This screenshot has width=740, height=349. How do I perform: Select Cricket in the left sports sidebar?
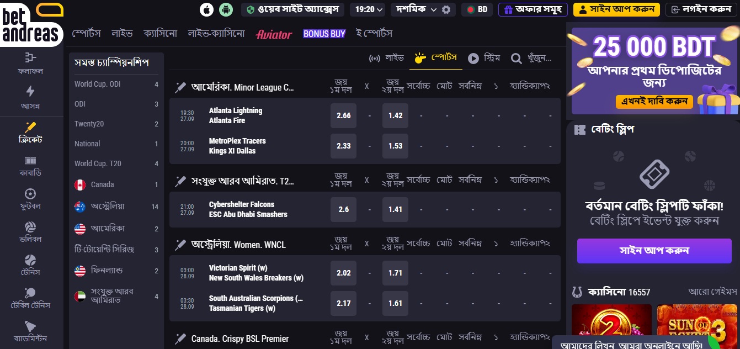[x=30, y=133]
